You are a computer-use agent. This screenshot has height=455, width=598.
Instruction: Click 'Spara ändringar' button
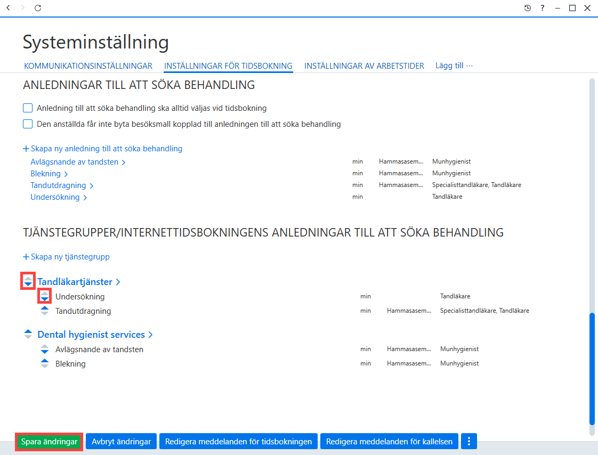49,442
